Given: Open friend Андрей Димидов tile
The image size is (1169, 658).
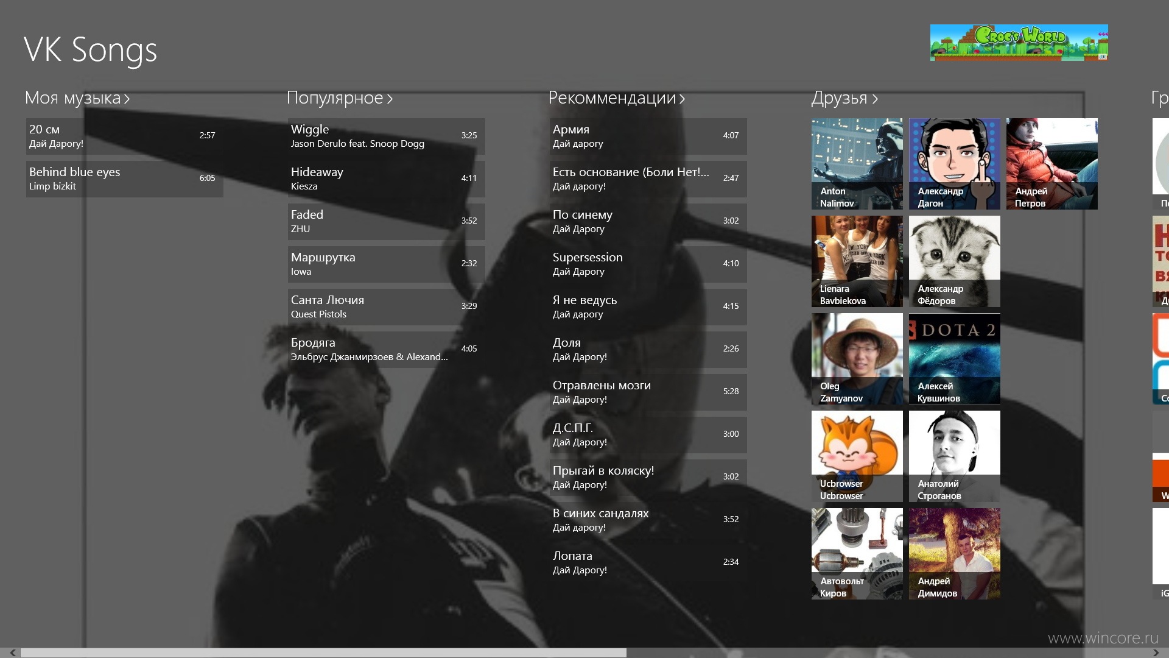Looking at the screenshot, I should click(x=954, y=554).
